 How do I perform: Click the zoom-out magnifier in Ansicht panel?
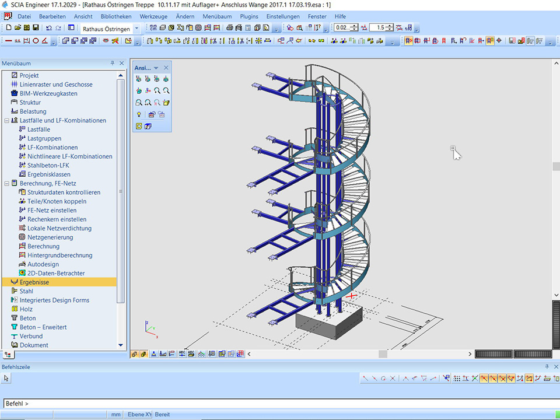click(x=166, y=90)
